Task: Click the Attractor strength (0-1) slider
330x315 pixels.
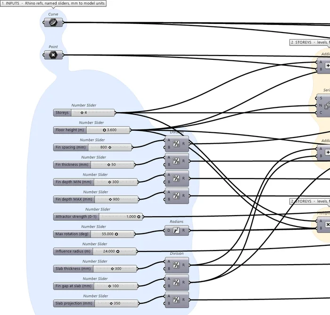Action: [98, 217]
